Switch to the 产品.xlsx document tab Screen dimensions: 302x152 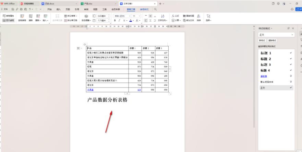tap(98, 4)
